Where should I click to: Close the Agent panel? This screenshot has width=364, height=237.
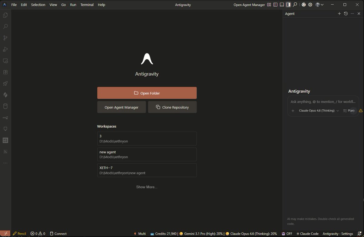[359, 14]
